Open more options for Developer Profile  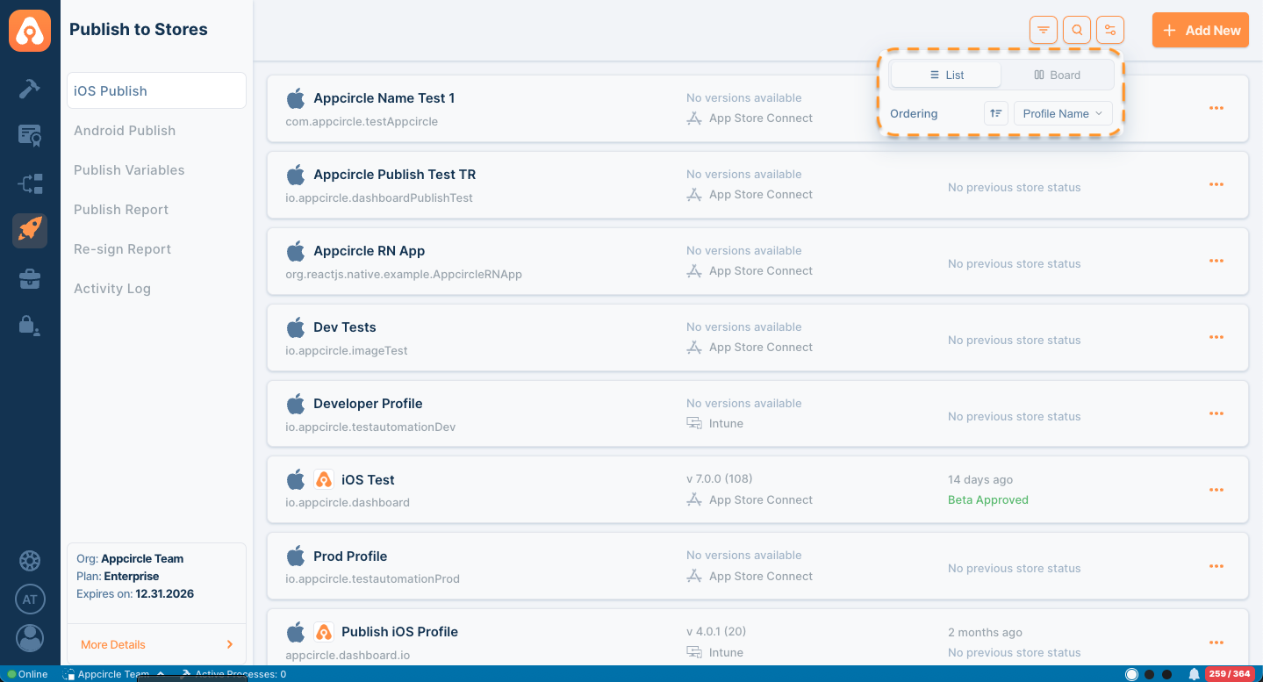(x=1216, y=413)
